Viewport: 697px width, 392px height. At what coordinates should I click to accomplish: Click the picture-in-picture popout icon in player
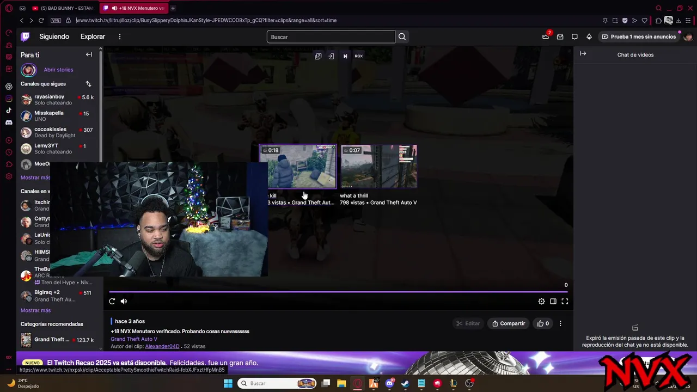318,56
